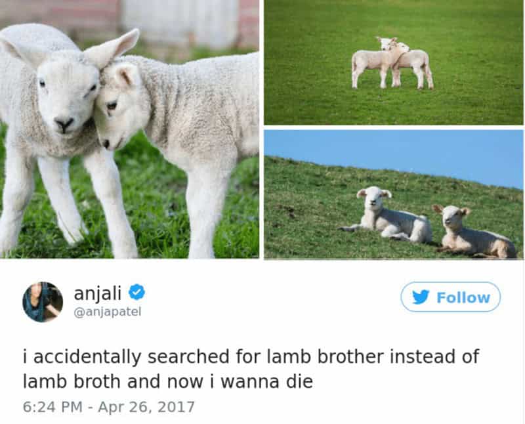Open the photo of lambs lying on hillside
Viewport: 525px width, 424px height.
393,194
